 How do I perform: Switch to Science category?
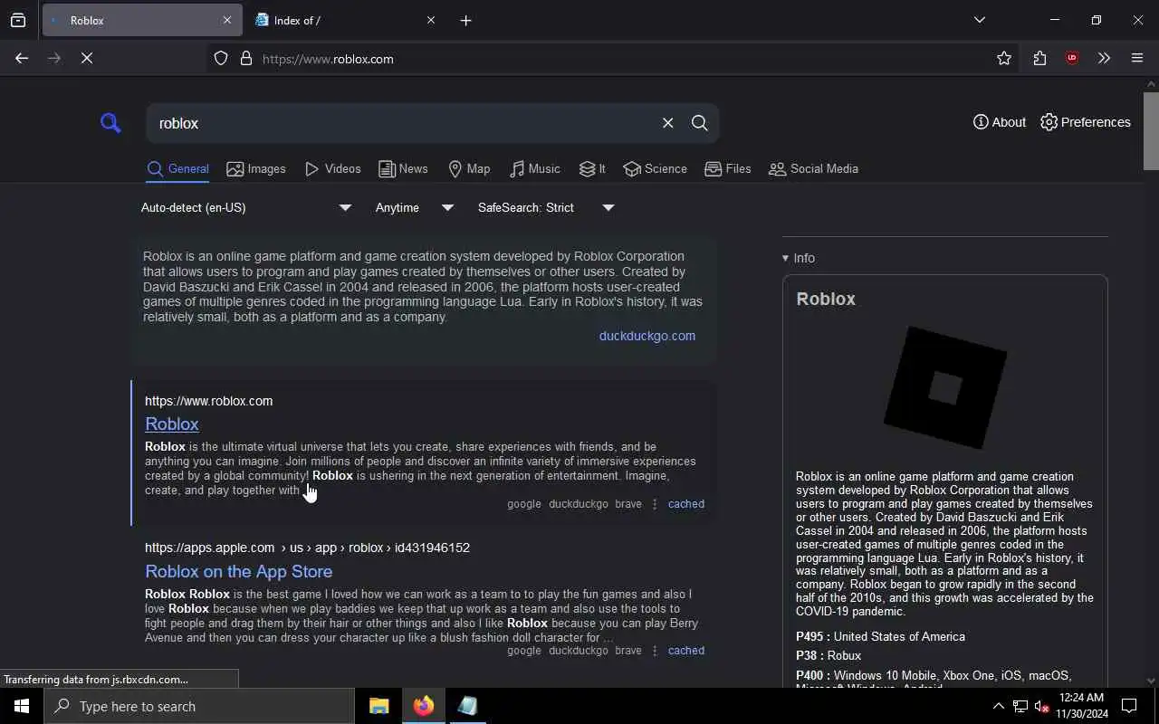pyautogui.click(x=655, y=169)
